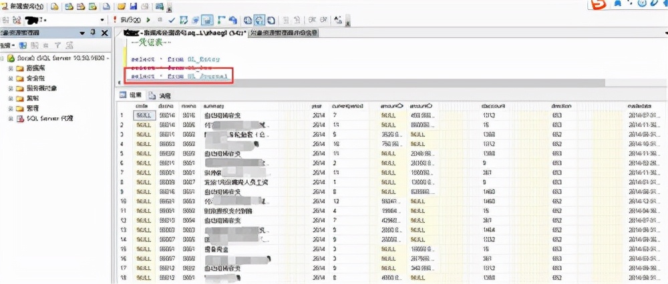Start debugging with the green play icon
The height and width of the screenshot is (284, 668).
point(148,20)
